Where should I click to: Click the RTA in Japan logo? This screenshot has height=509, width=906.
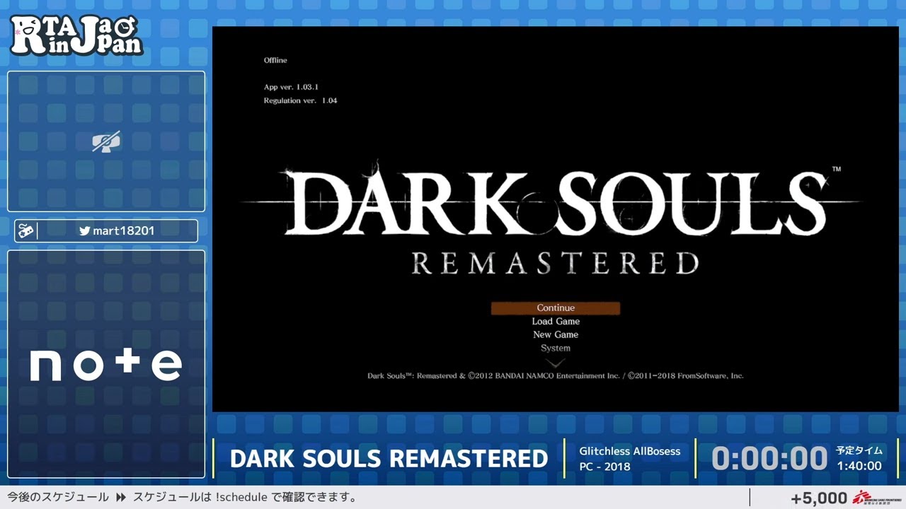[76, 35]
